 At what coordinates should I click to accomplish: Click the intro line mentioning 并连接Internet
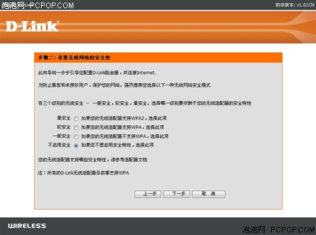click(97, 72)
